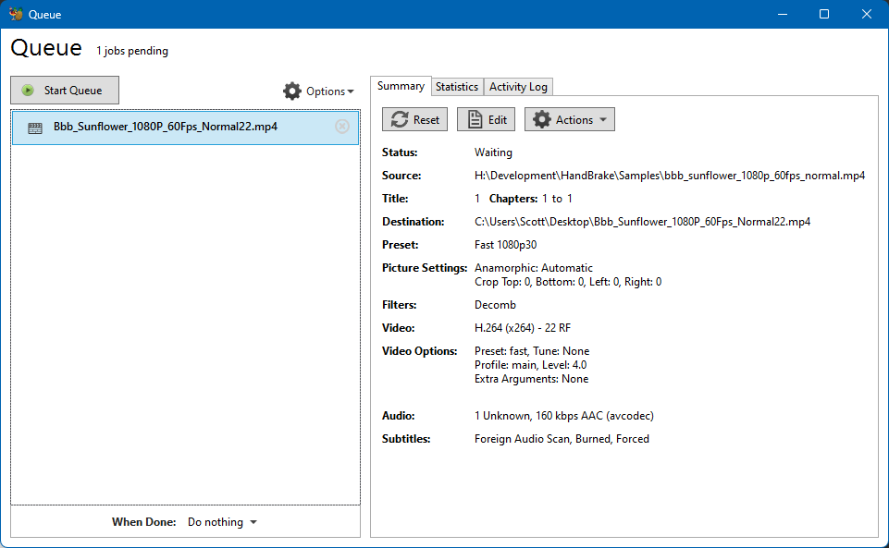889x548 pixels.
Task: Click the Edit document icon
Action: [x=475, y=119]
